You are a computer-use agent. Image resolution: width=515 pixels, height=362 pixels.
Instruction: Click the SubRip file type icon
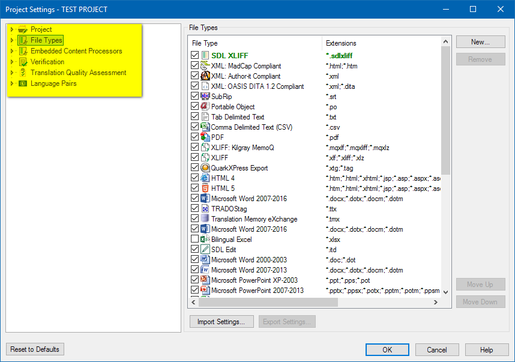point(205,96)
